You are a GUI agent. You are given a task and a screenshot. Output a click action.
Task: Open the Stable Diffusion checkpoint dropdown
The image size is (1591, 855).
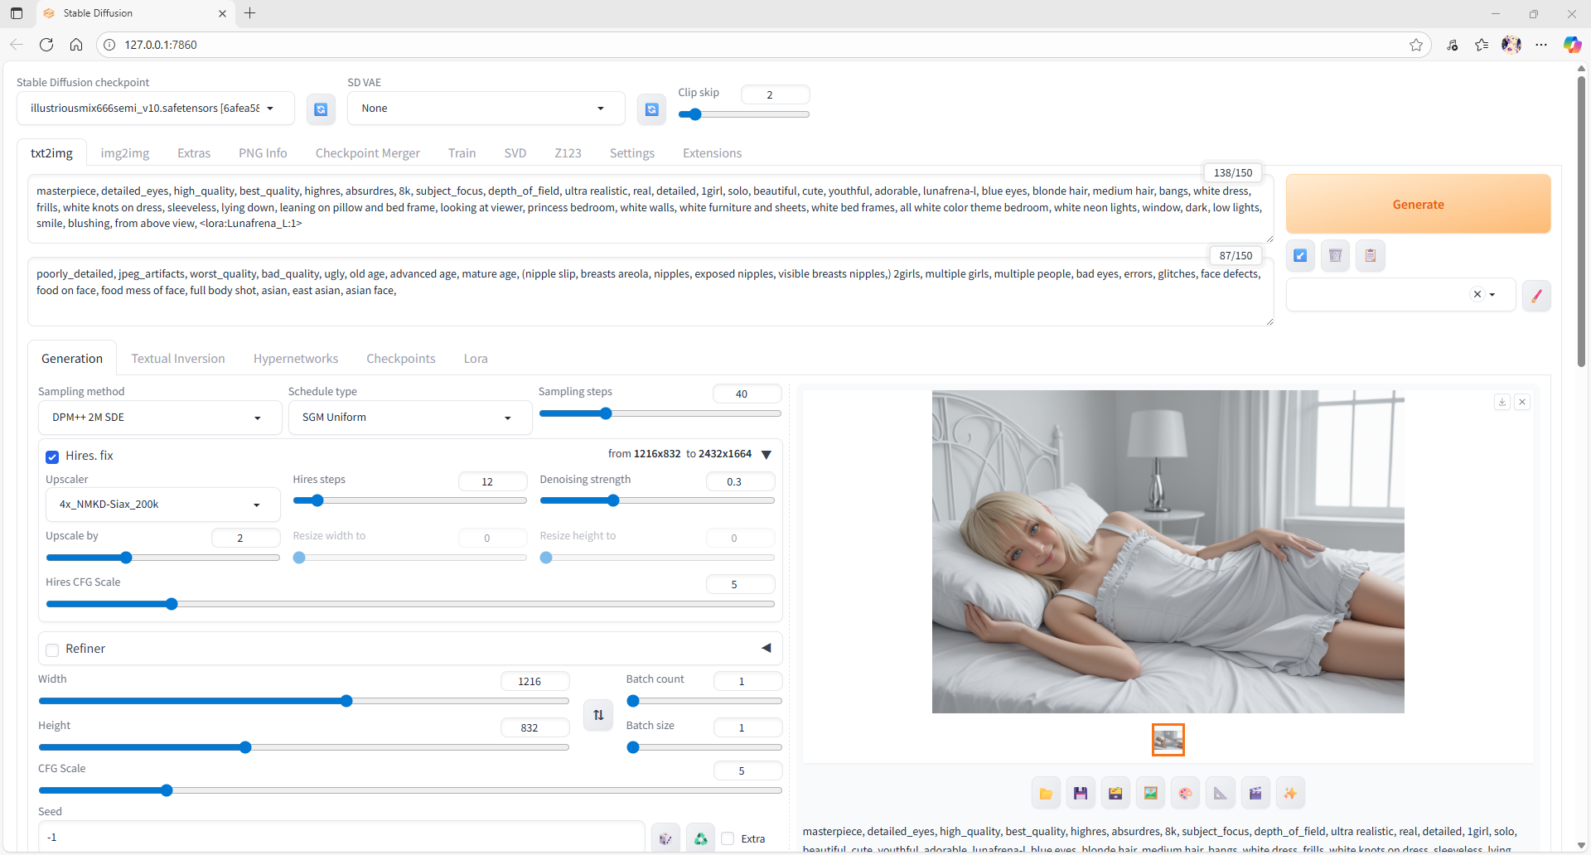tap(156, 109)
